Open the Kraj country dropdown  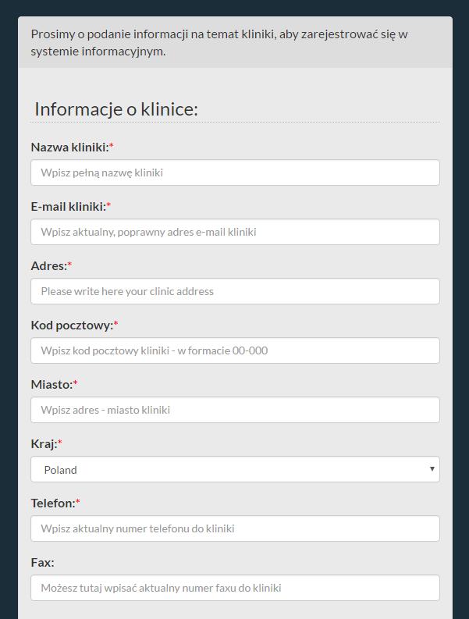tap(235, 469)
